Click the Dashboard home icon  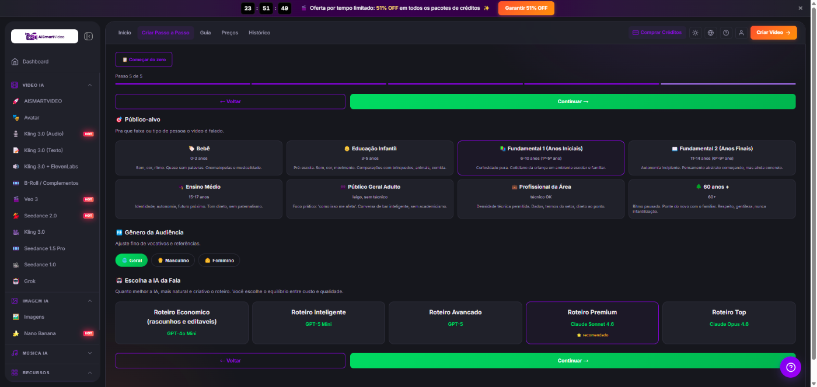15,62
